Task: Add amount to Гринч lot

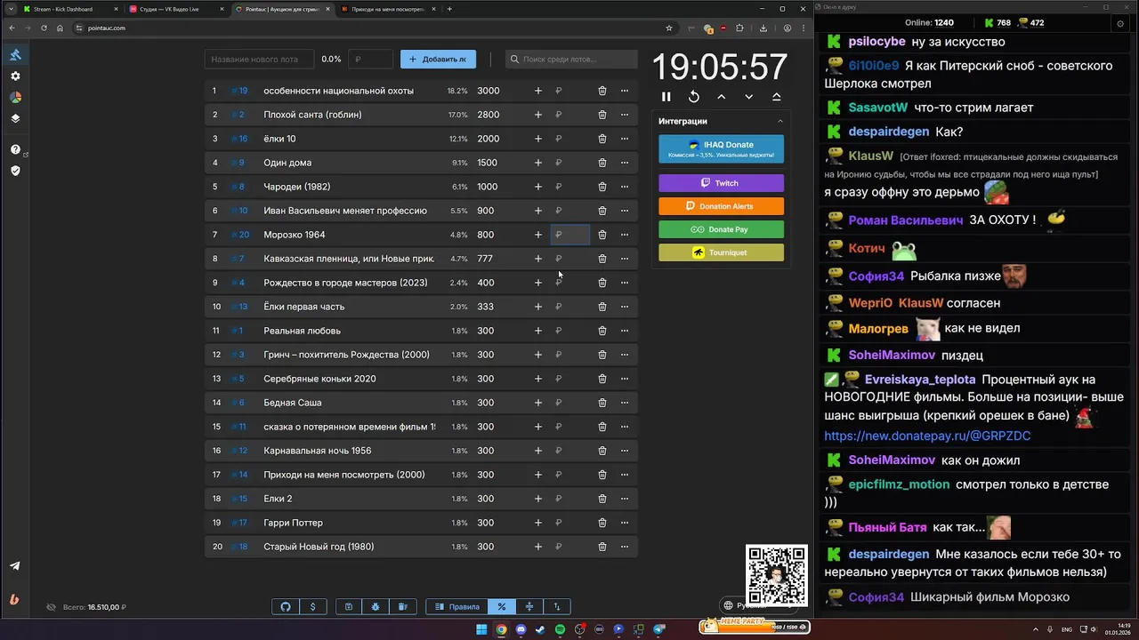Action: tap(537, 355)
